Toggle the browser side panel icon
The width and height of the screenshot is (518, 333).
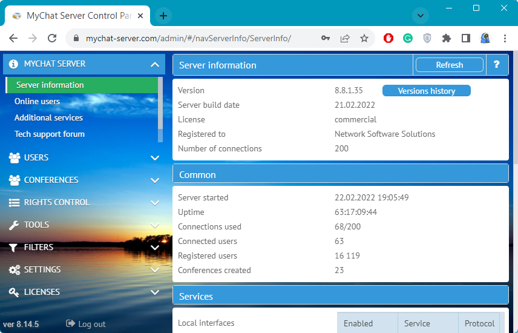[466, 38]
